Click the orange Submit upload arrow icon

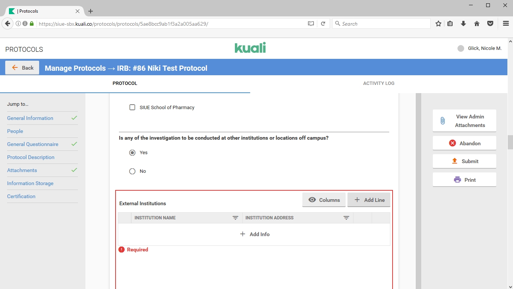coord(454,161)
